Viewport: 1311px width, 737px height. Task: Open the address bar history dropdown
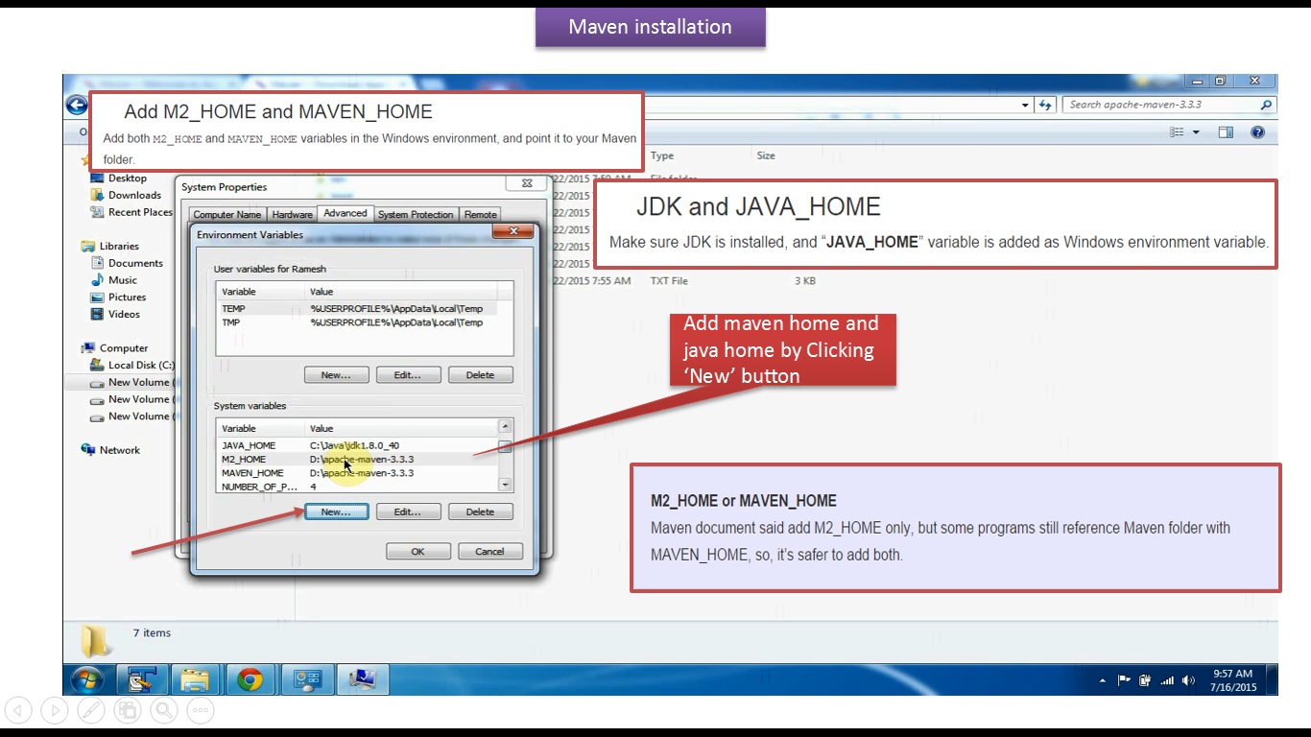1025,105
